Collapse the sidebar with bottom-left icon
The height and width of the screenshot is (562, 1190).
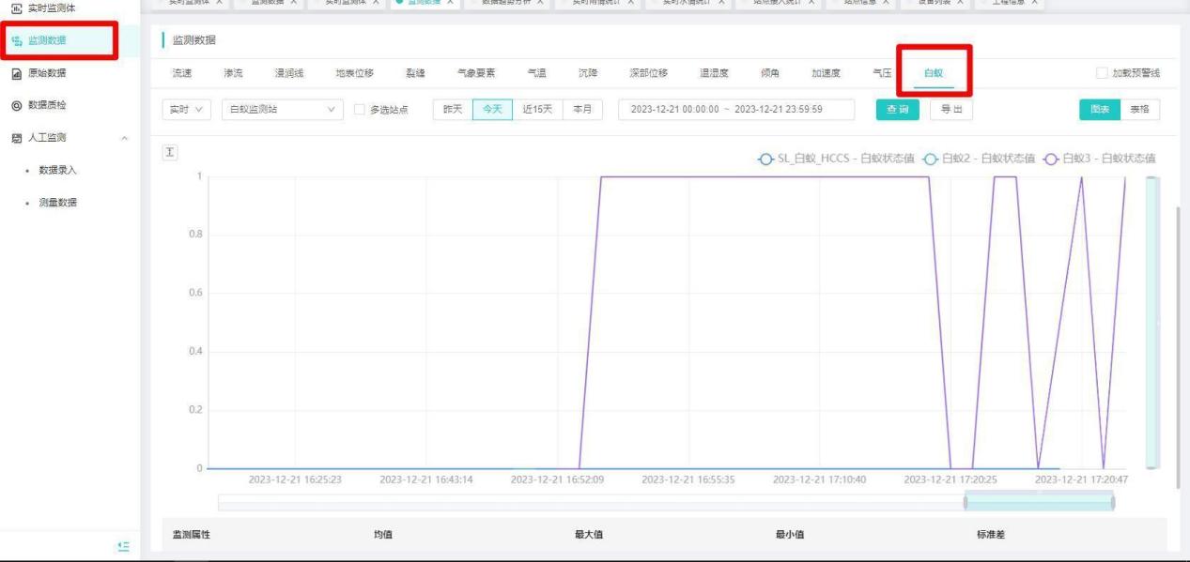point(122,546)
